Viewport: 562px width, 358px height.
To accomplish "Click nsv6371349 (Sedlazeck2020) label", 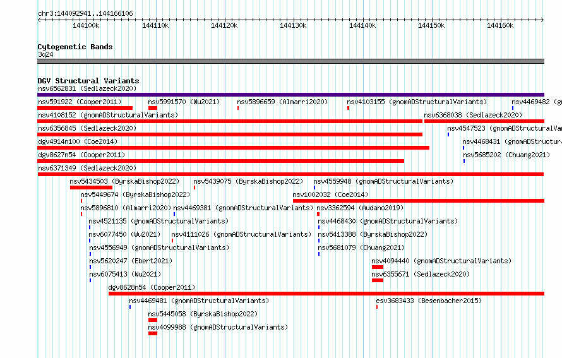I will tap(87, 168).
